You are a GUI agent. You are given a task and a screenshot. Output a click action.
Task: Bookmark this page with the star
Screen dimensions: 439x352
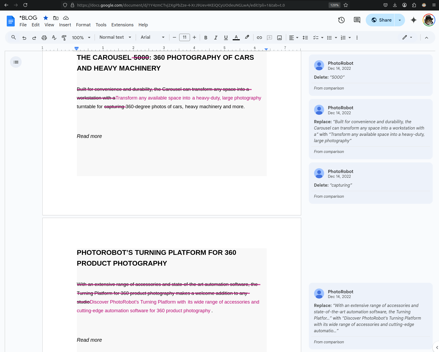pos(346,5)
